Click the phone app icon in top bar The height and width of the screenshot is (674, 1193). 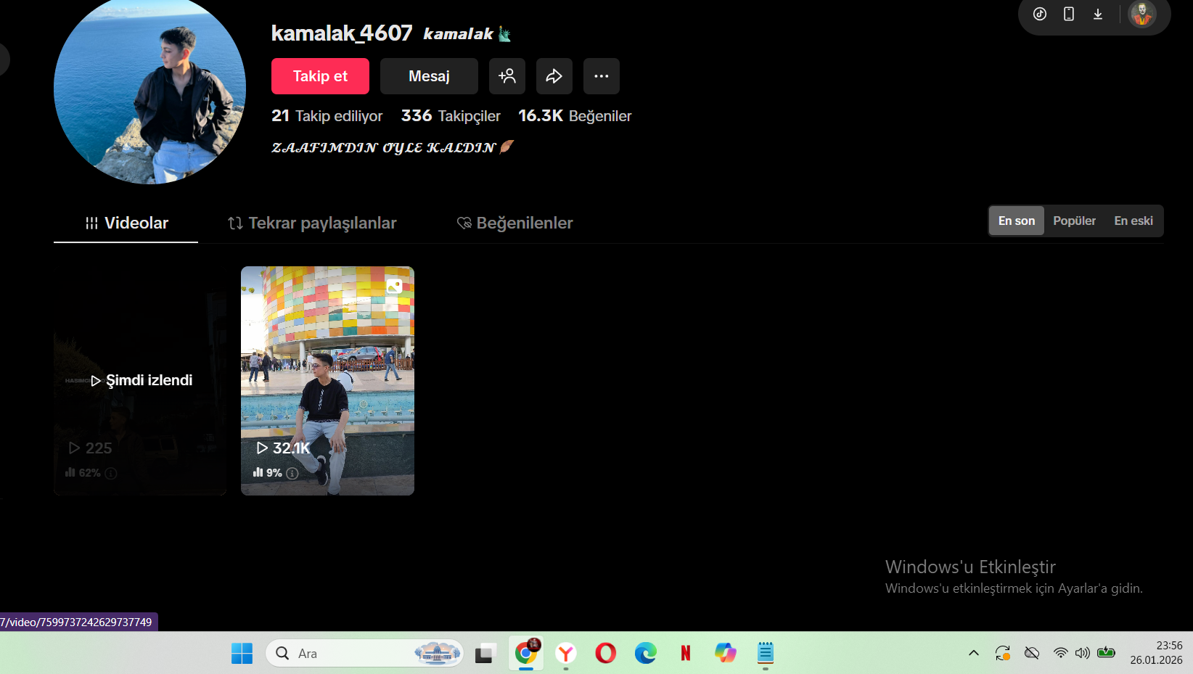(x=1069, y=14)
